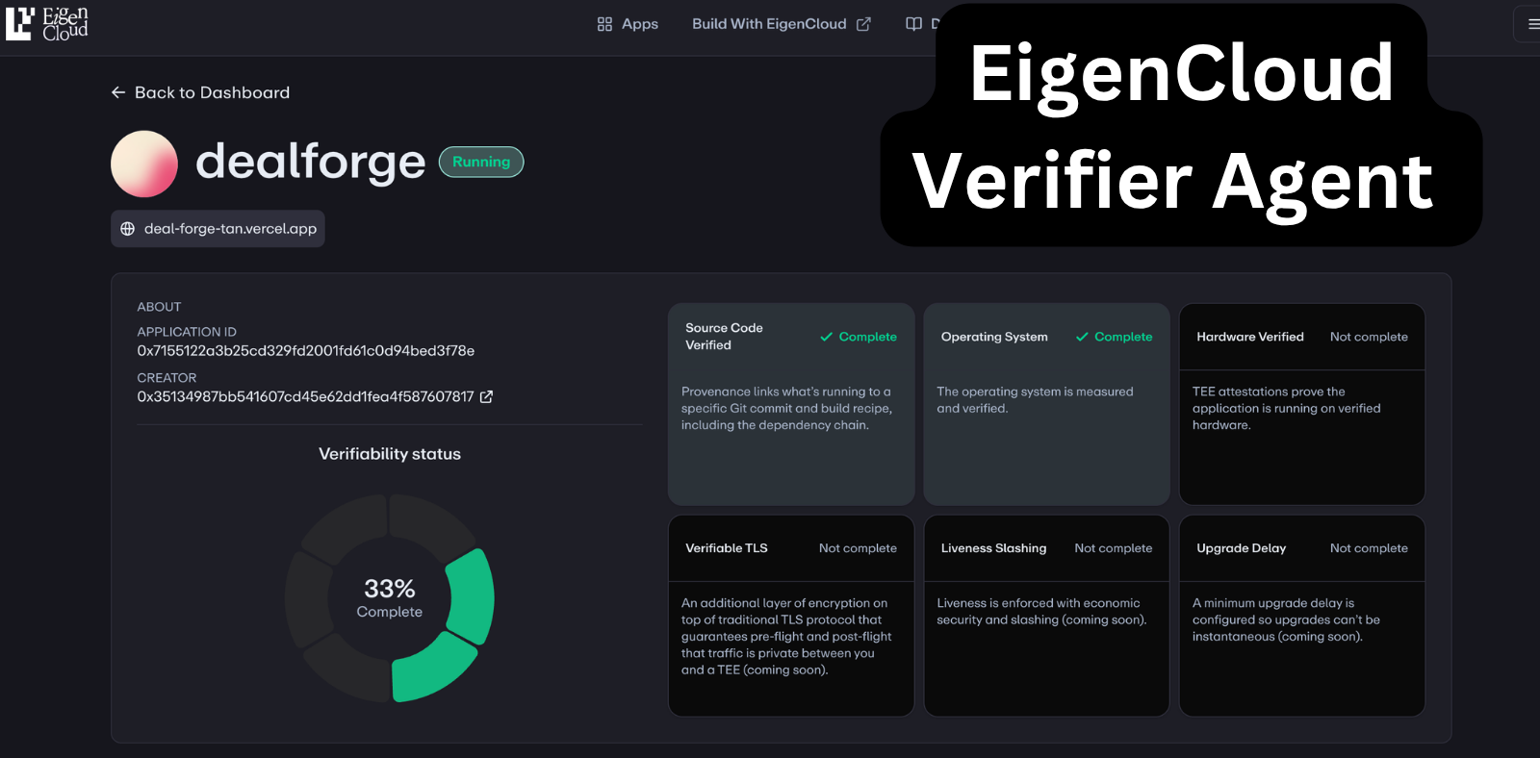This screenshot has height=758, width=1540.
Task: Click the Verifiability status heading
Action: pyautogui.click(x=390, y=454)
